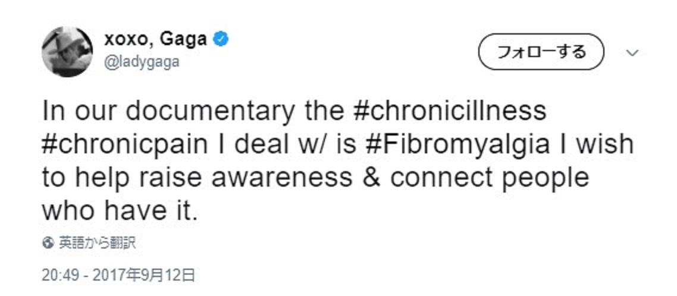Click 英語から翻訳 to translate the tweet
The image size is (677, 296).
click(x=98, y=243)
